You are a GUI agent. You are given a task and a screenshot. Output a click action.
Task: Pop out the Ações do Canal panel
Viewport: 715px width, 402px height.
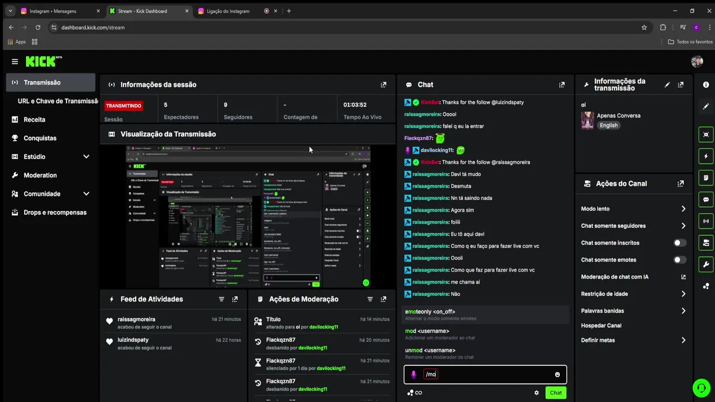680,184
